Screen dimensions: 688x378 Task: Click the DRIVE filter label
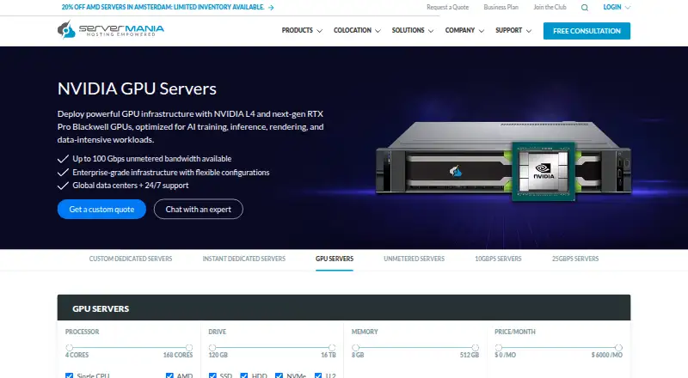tap(218, 332)
